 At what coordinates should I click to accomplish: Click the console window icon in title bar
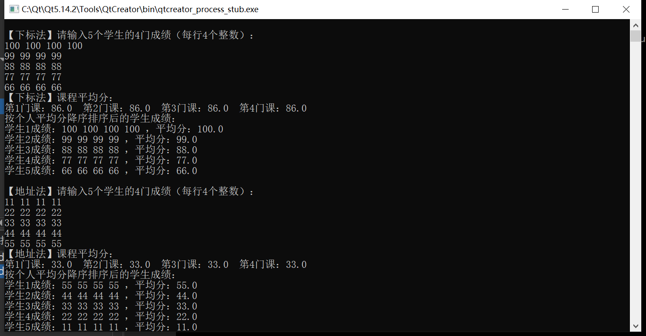[x=14, y=9]
